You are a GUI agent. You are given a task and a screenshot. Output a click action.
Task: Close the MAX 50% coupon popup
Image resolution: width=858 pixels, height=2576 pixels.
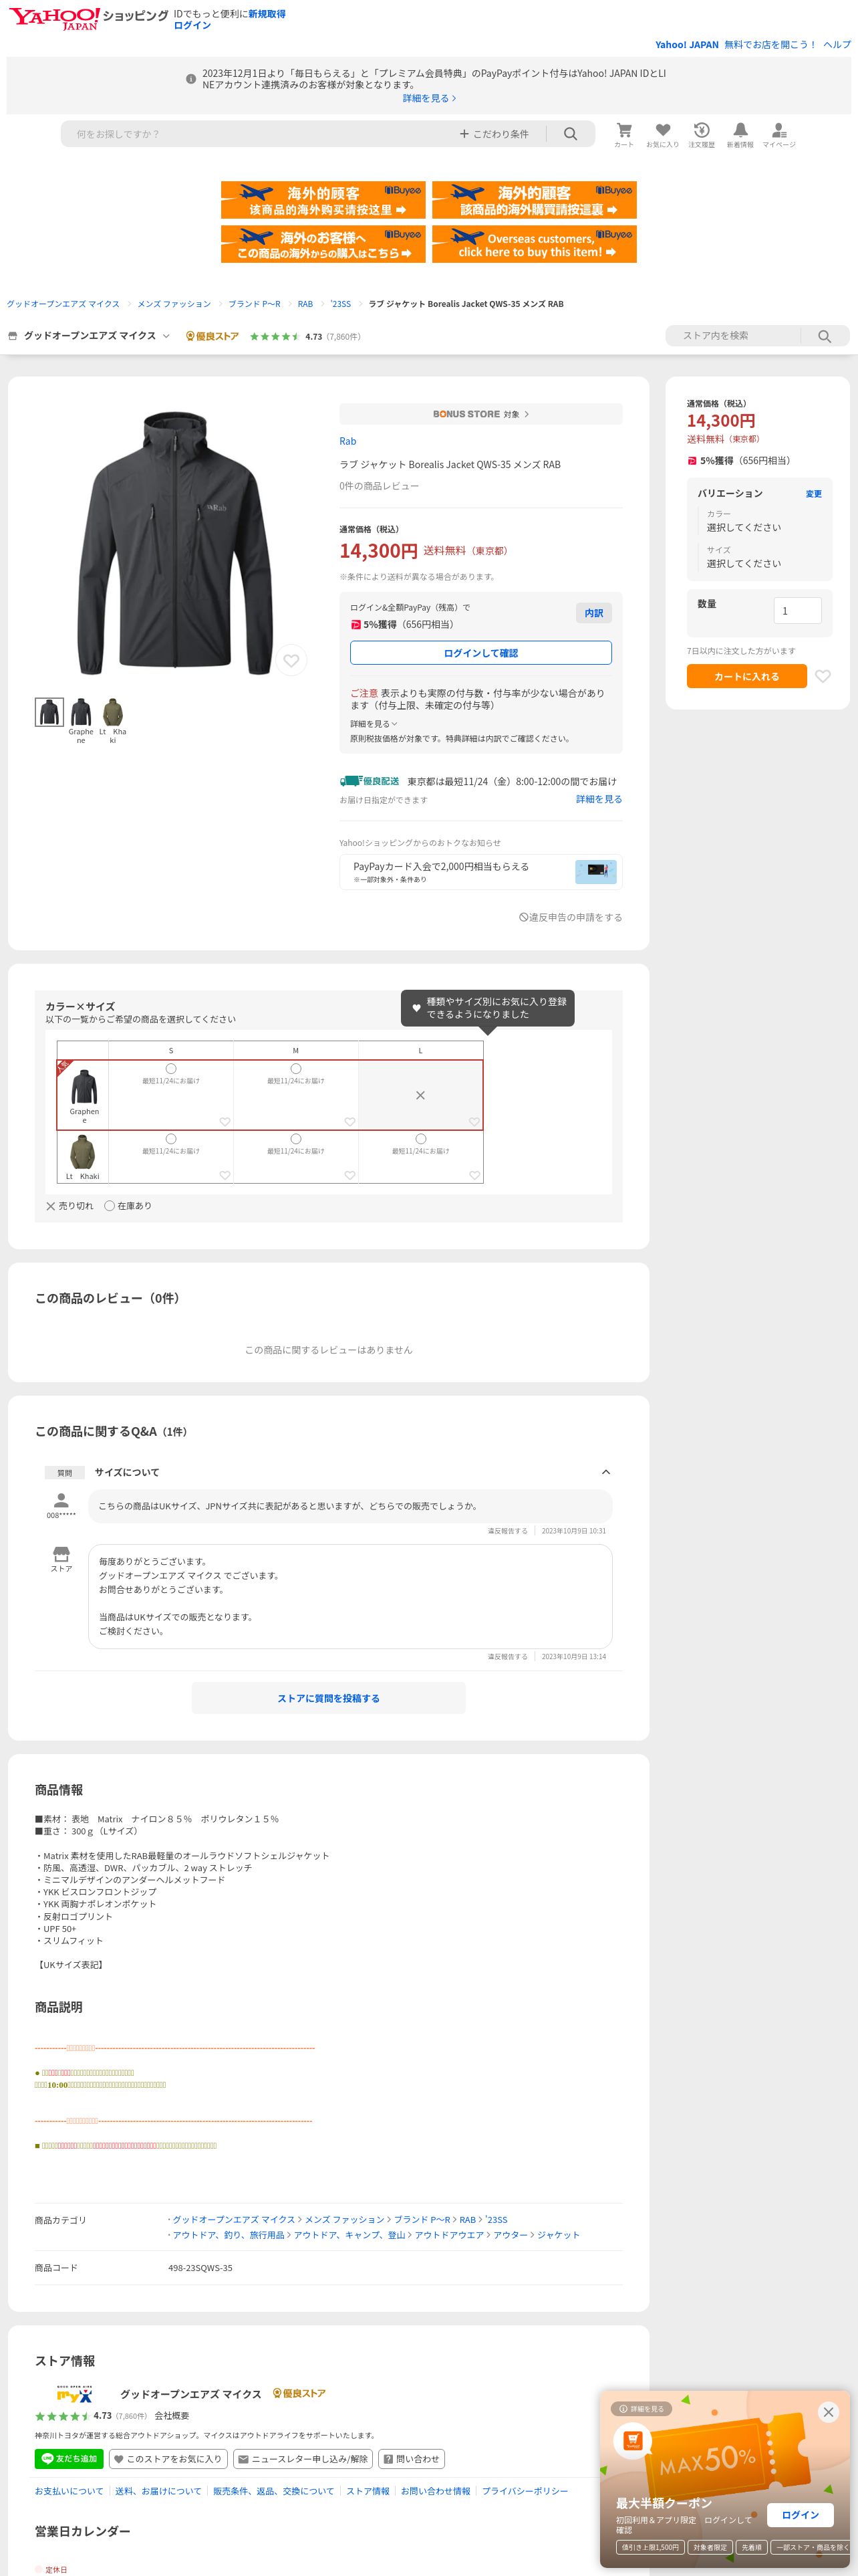(x=828, y=2412)
